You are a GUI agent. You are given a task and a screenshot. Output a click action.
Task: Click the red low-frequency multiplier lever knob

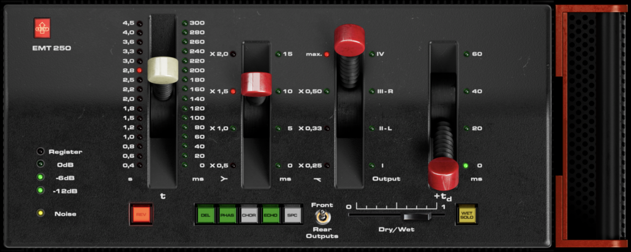[256, 84]
